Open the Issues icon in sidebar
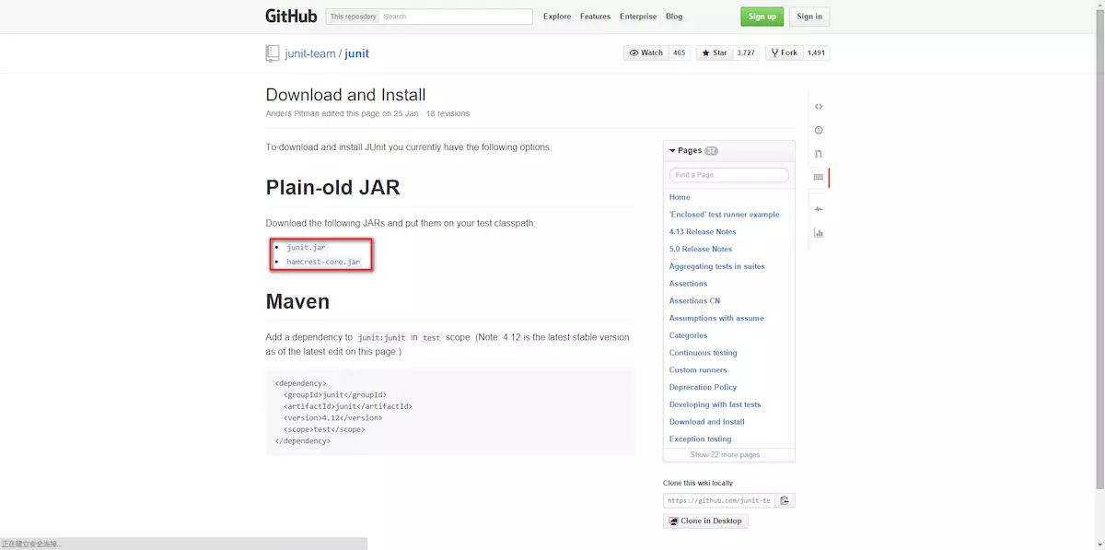Image resolution: width=1105 pixels, height=550 pixels. click(x=819, y=130)
